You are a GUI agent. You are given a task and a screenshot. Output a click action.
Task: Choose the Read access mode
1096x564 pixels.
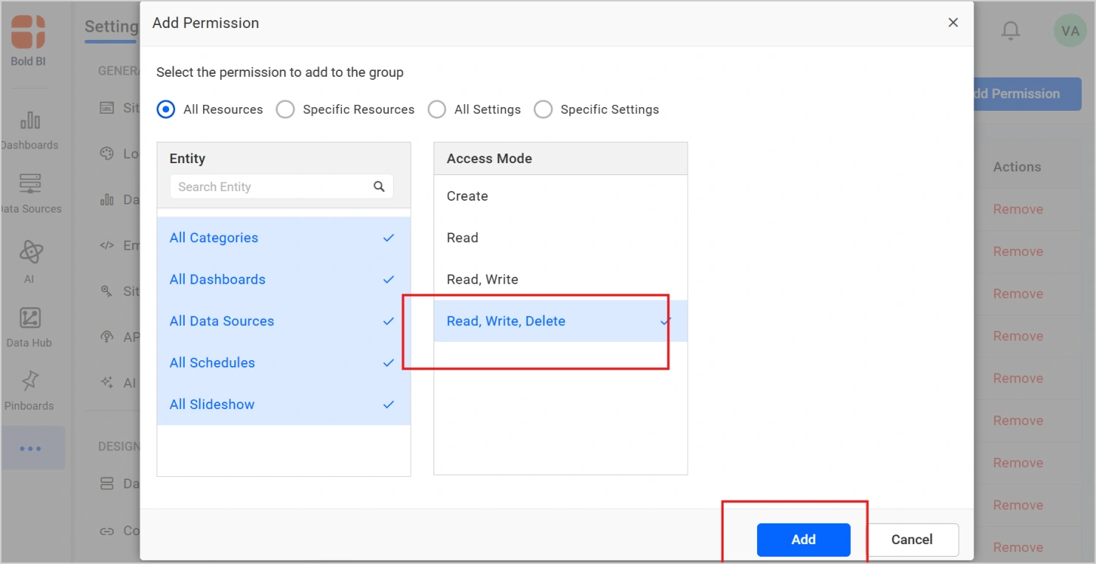(561, 238)
